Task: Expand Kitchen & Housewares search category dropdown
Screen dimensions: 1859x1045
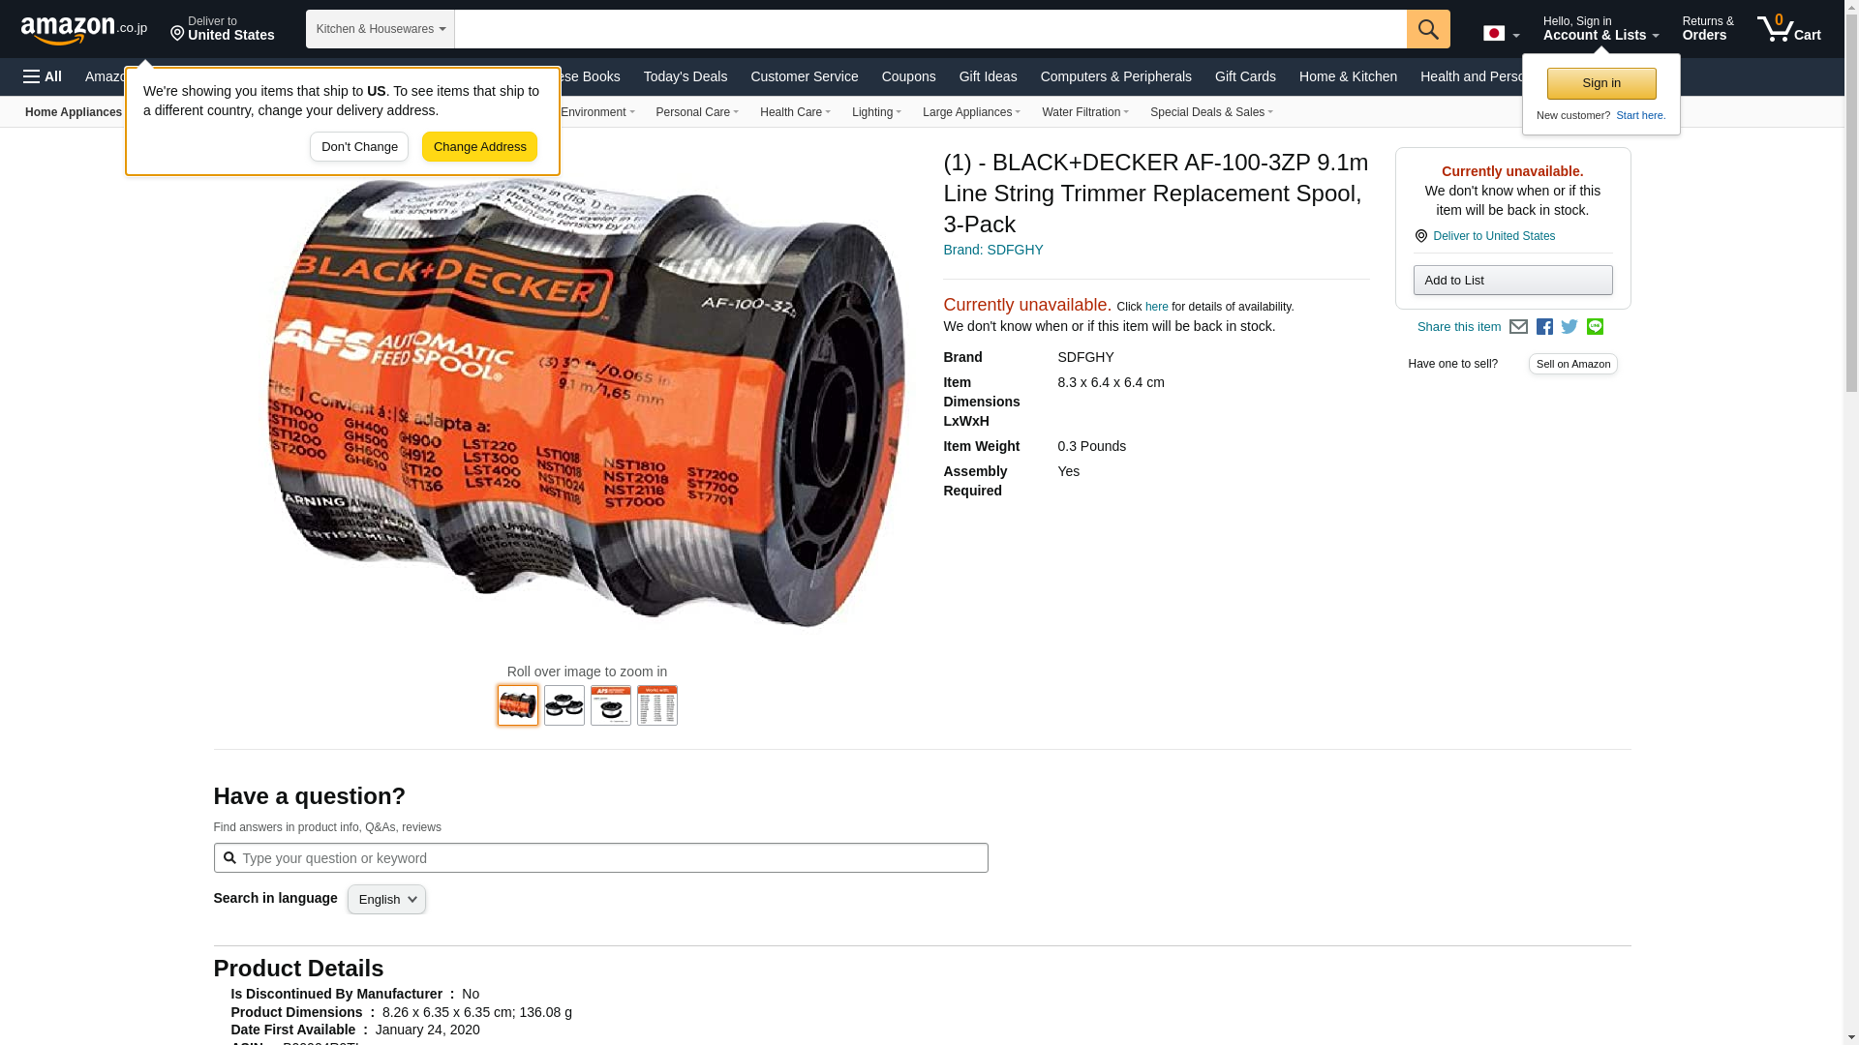Action: point(381,29)
